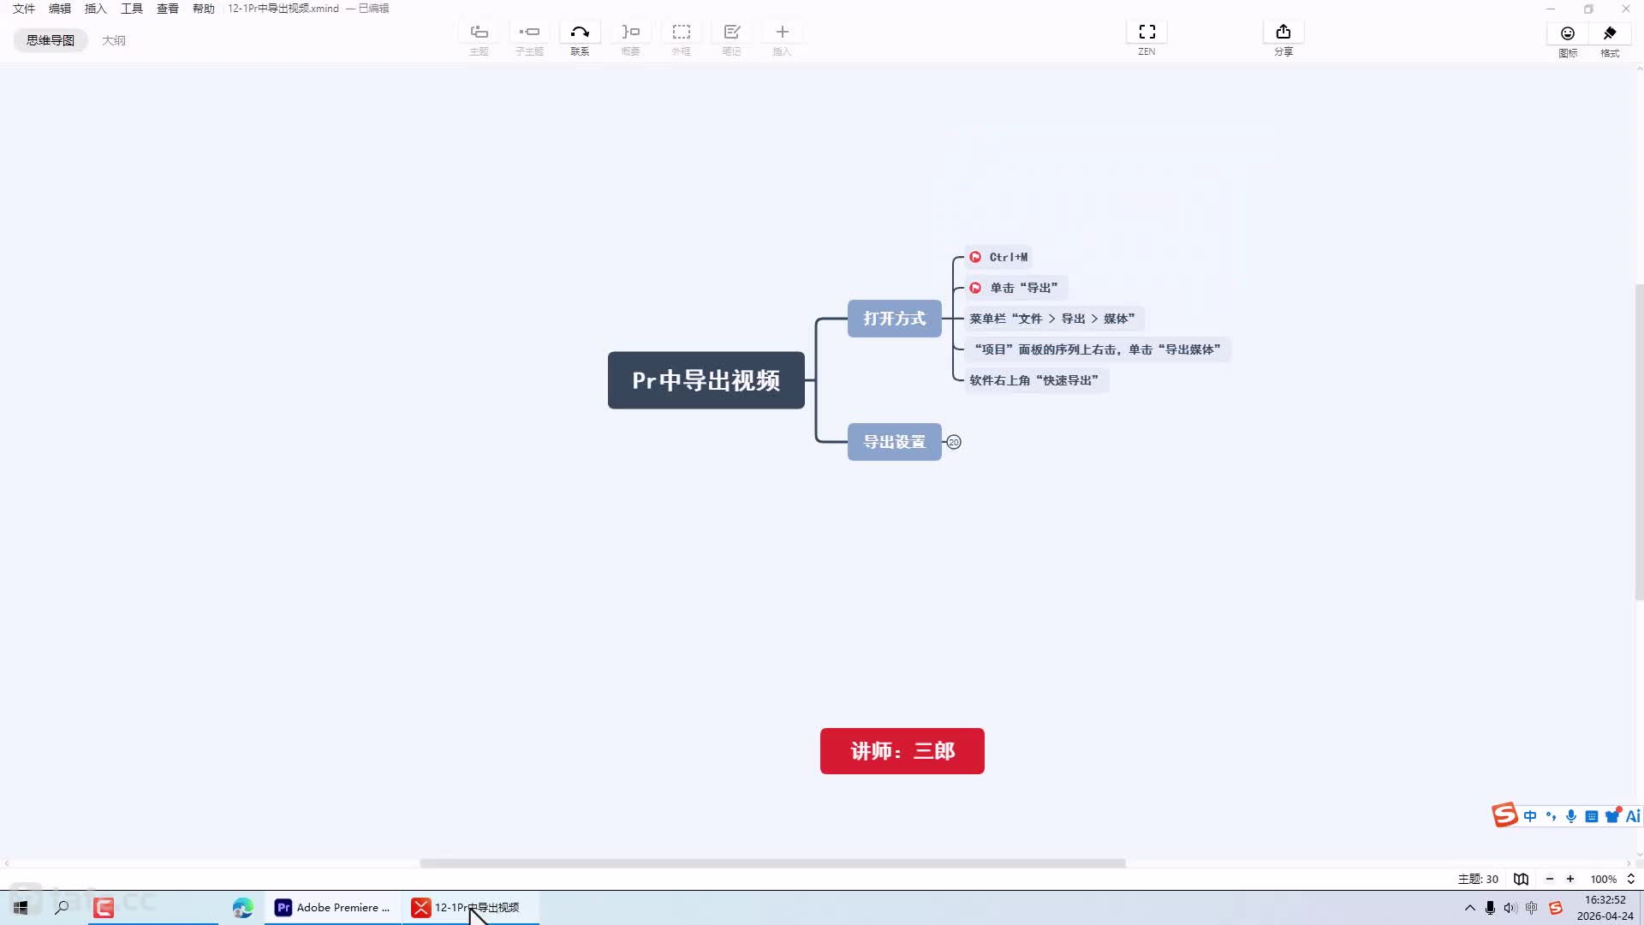Expand the hidden system tray icons
The height and width of the screenshot is (925, 1644).
click(x=1470, y=908)
